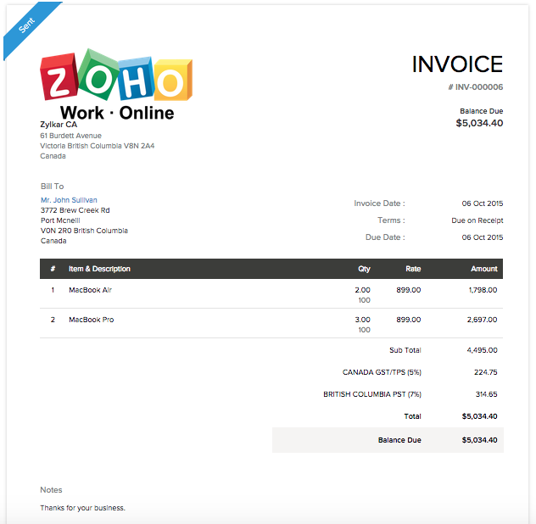Select the 3772 Brew Creek Rd line

(x=75, y=210)
